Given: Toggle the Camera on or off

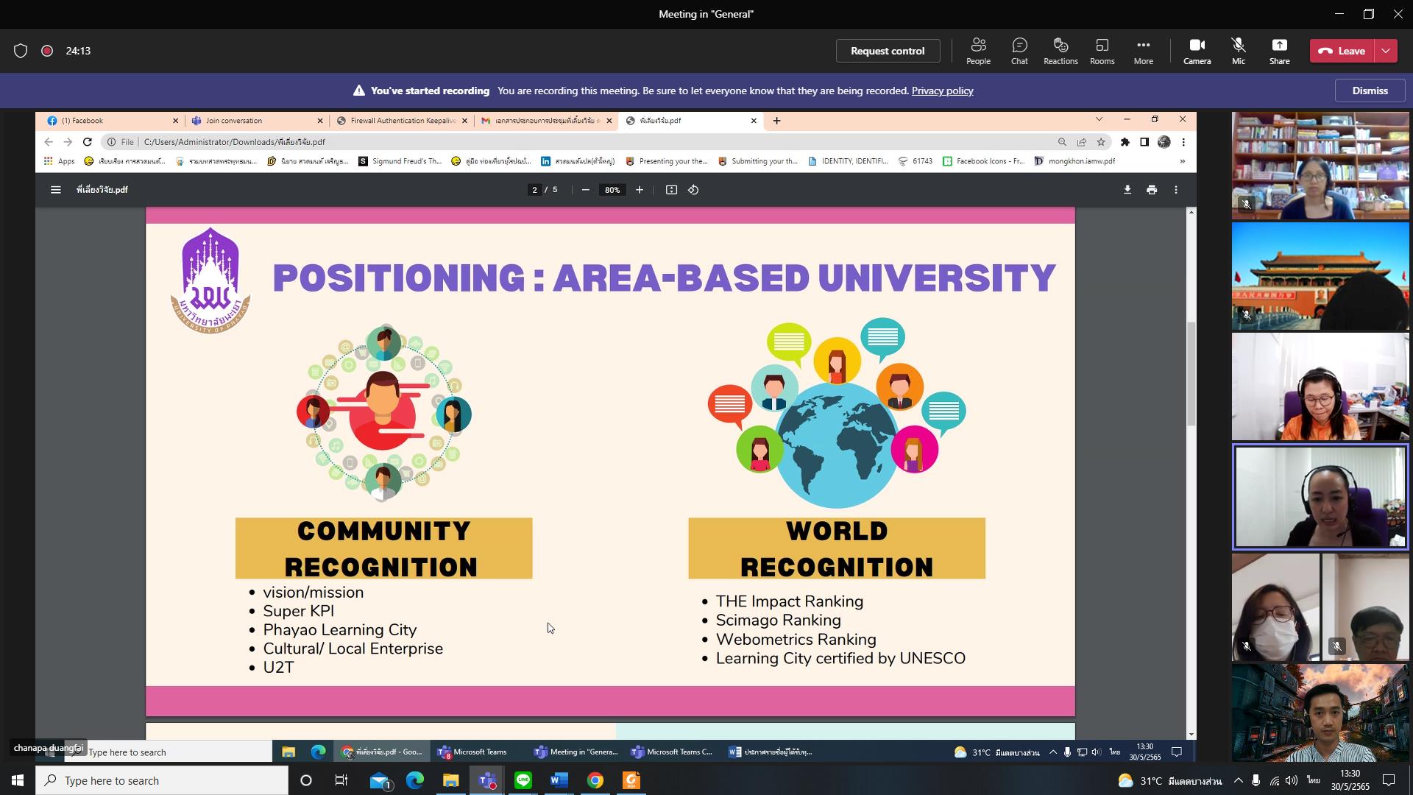Looking at the screenshot, I should (x=1197, y=51).
